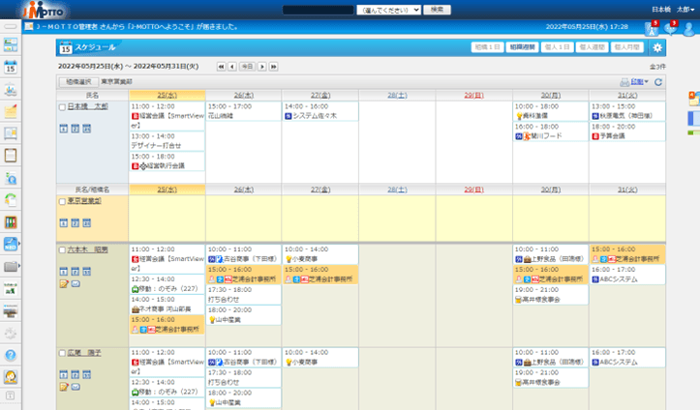The height and width of the screenshot is (410, 700).
Task: Open the folder icon in left sidebar
Action: (x=11, y=266)
